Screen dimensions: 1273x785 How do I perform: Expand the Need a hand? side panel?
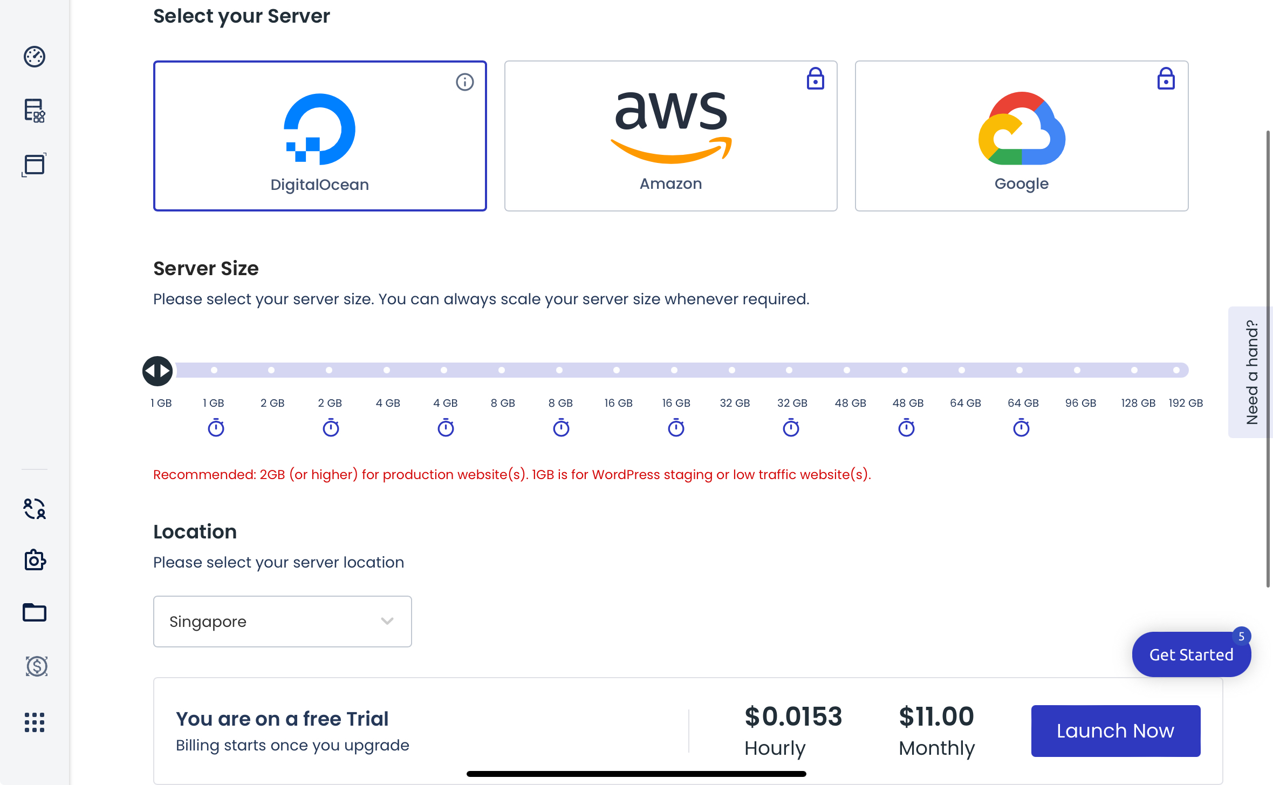pos(1251,372)
